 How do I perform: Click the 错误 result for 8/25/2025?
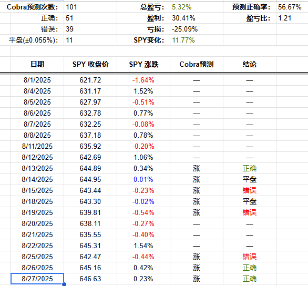coord(250,257)
